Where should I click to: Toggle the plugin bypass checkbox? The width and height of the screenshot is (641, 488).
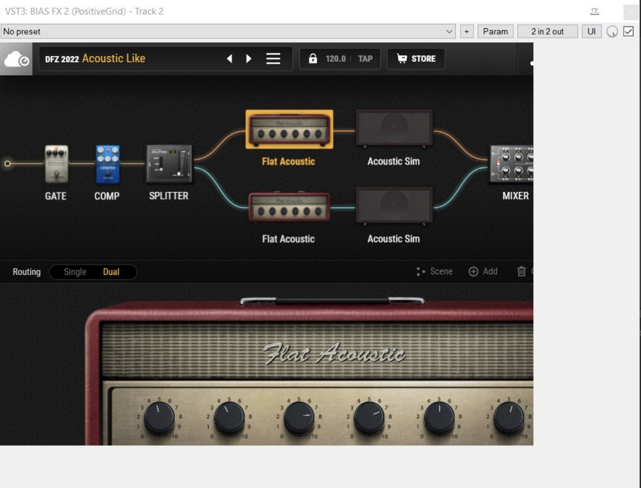coord(628,31)
